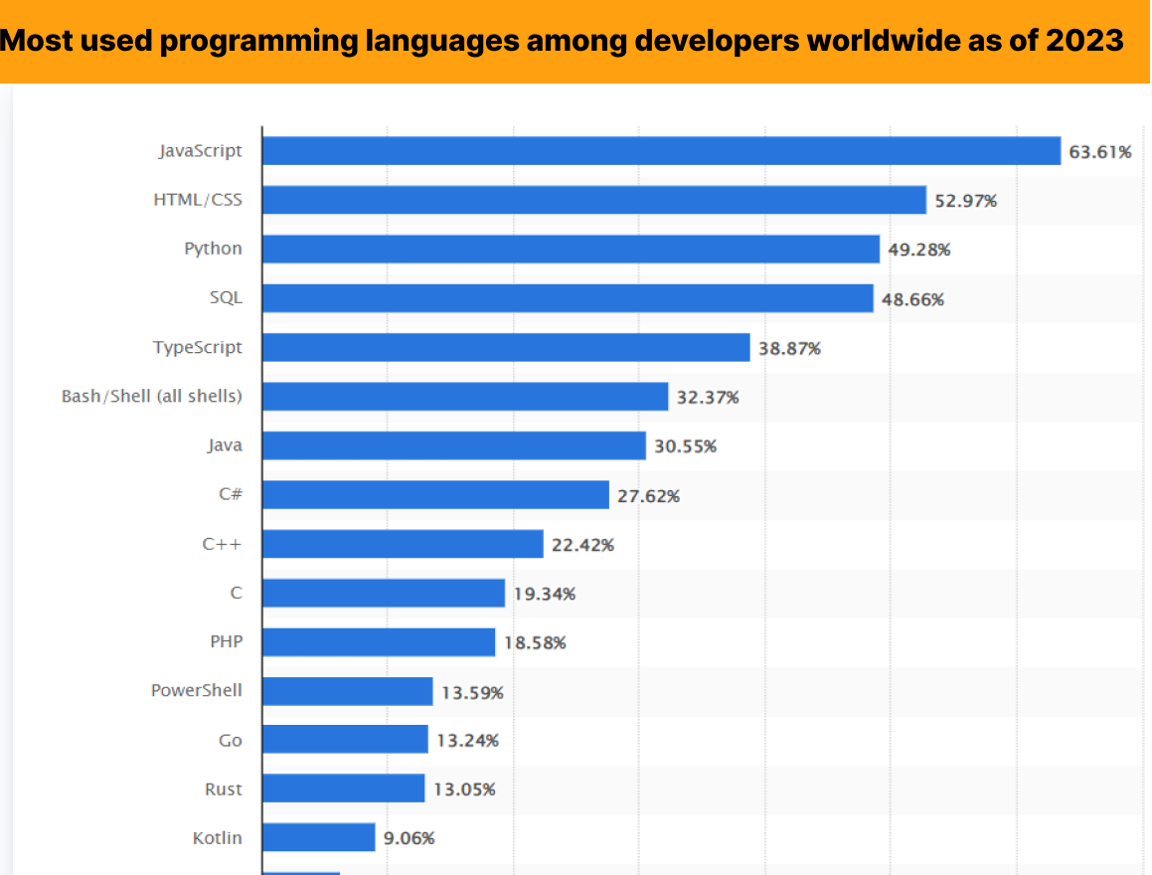
Task: Click the PHP axis label
Action: (x=227, y=641)
